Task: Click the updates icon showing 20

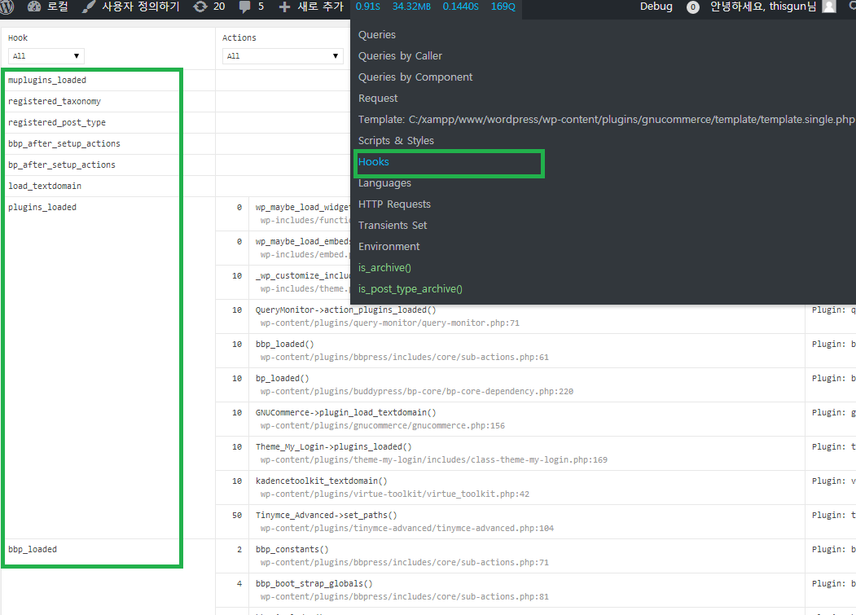Action: [x=200, y=7]
